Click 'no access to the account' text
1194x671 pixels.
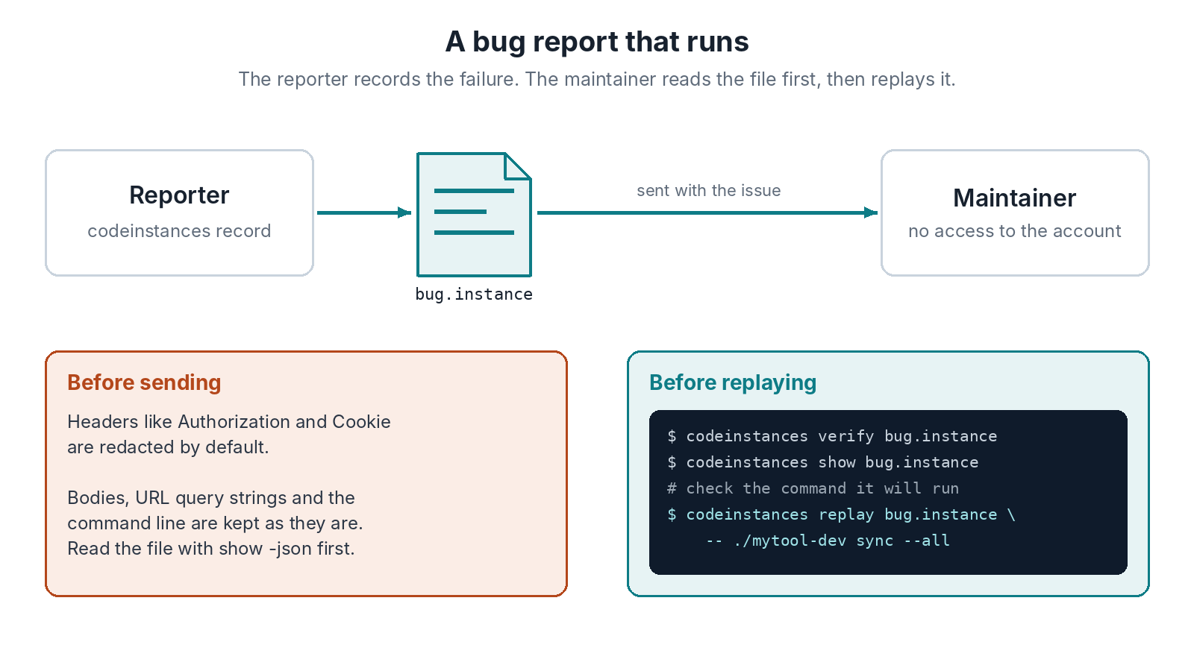coord(1015,231)
